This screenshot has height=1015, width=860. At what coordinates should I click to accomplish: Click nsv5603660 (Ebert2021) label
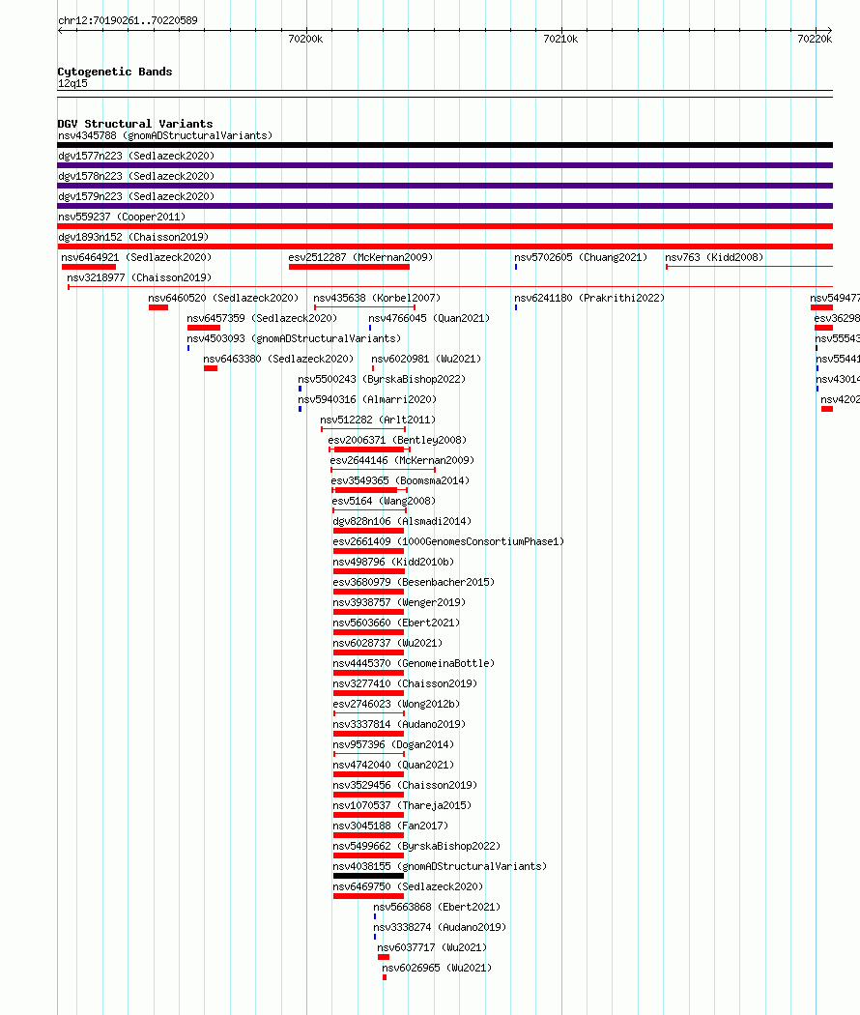coord(396,623)
